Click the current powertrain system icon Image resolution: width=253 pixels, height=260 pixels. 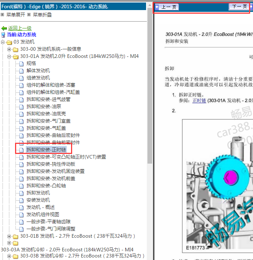click(3, 35)
